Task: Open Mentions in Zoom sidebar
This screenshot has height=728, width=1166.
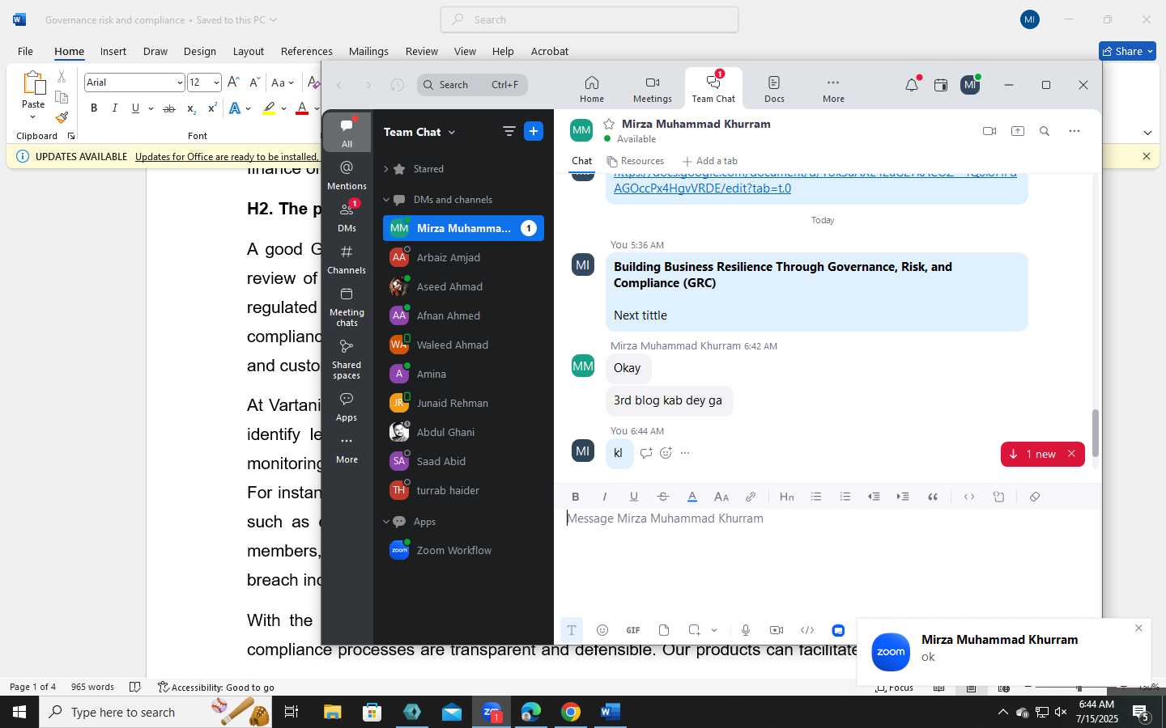Action: [347, 175]
